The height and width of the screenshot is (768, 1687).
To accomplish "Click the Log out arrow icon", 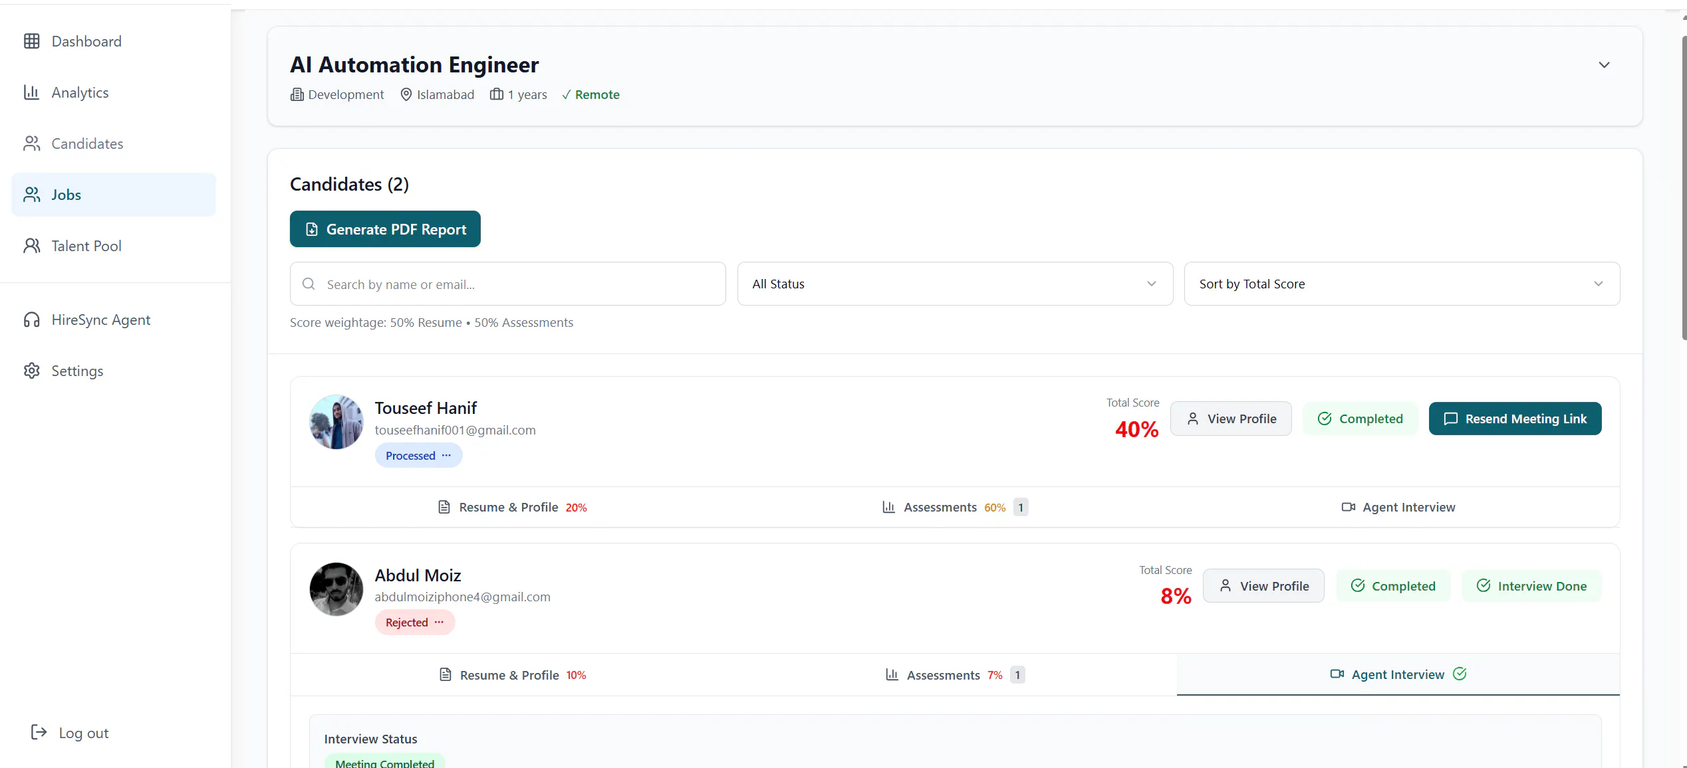I will point(39,732).
